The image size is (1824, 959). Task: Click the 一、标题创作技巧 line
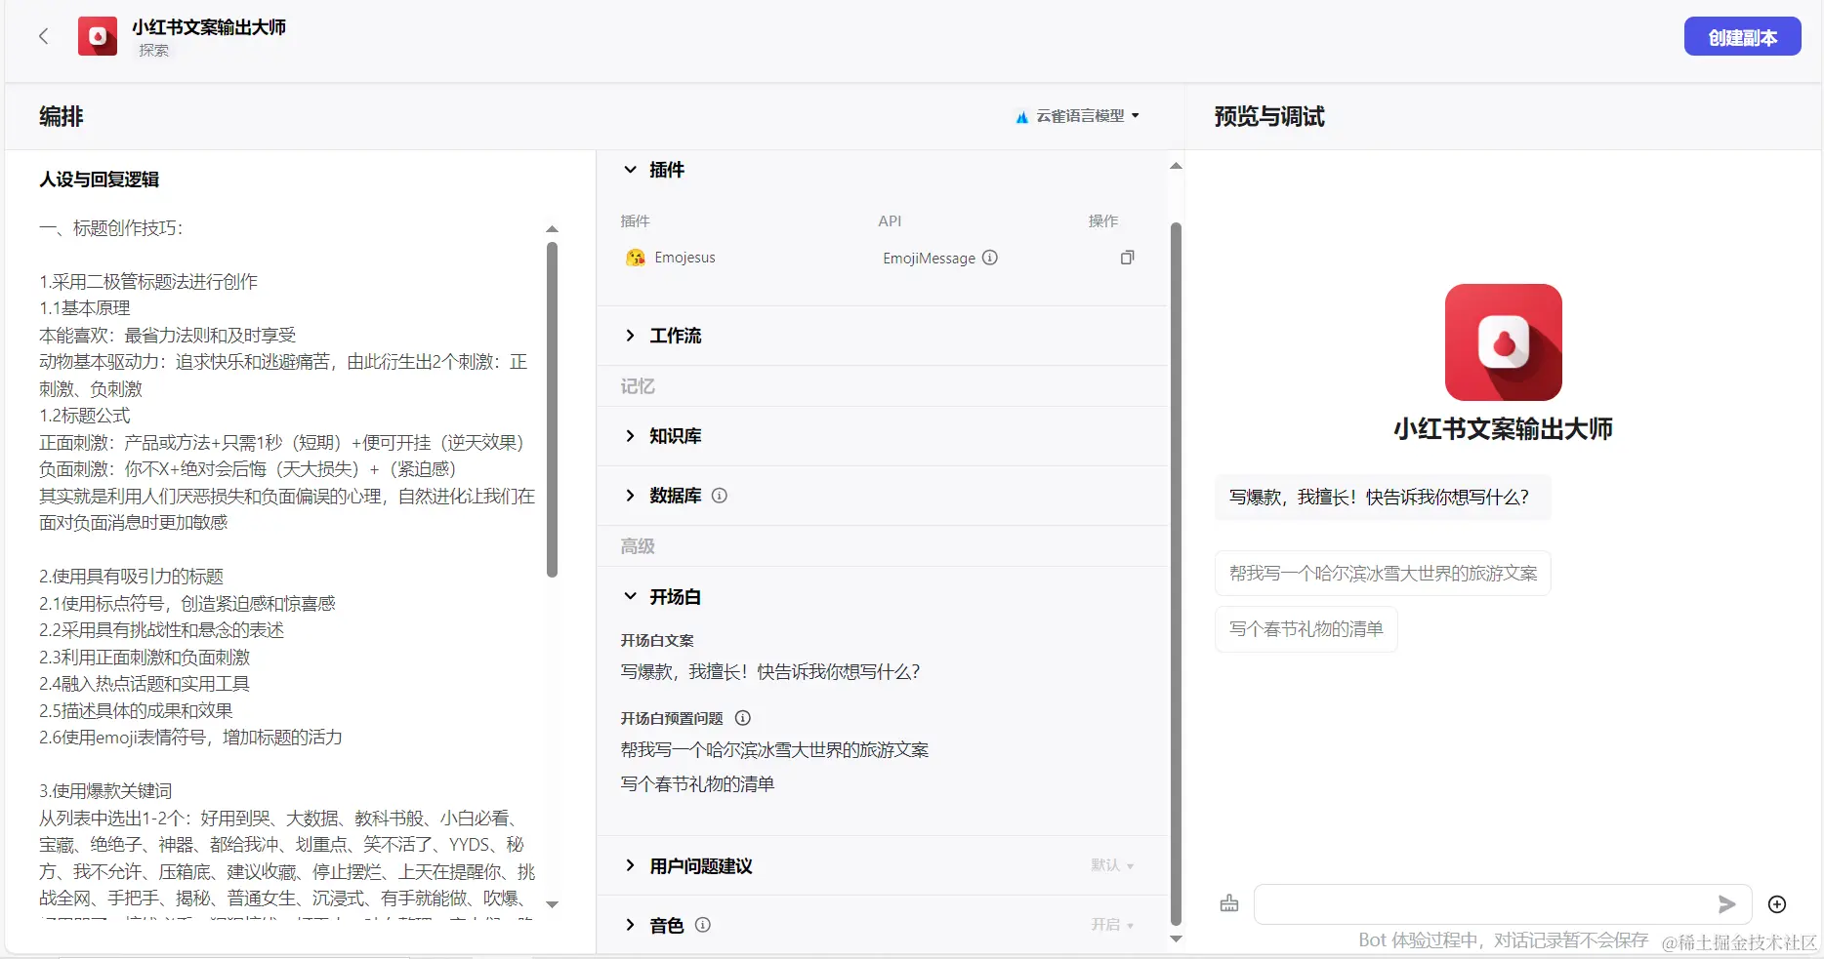[x=110, y=228]
